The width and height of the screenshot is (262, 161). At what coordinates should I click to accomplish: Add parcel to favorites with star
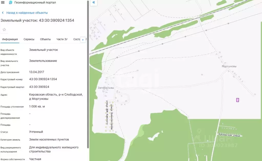(x=4, y=30)
